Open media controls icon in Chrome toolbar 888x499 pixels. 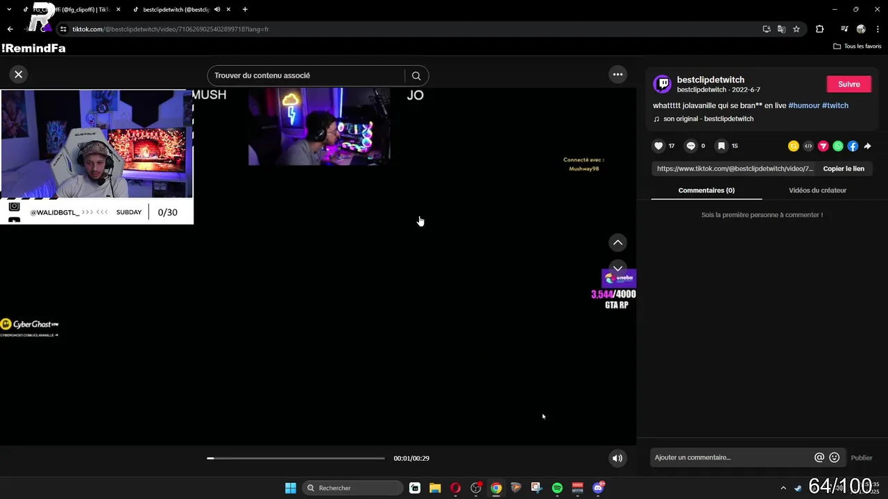pos(844,29)
